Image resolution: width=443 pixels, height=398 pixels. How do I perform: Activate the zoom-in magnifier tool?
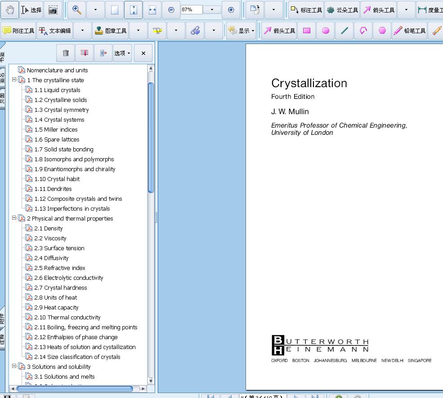coord(78,9)
